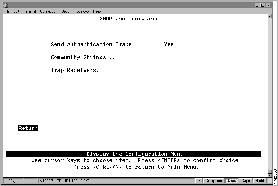Viewport: 278px width, 186px height.
Task: Click the scrollbar up arrow
Action: [270, 17]
